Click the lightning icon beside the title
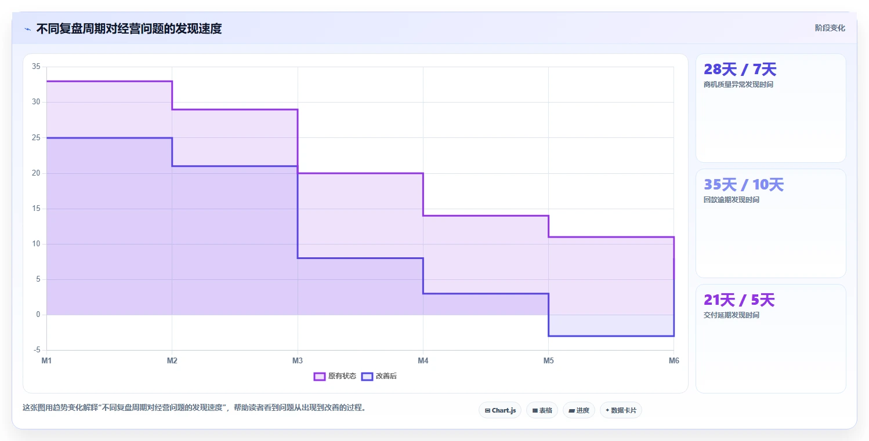Screen dimensions: 869x441 [x=27, y=29]
